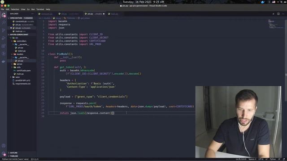Open the View menu
The width and height of the screenshot is (287, 161).
23,9
